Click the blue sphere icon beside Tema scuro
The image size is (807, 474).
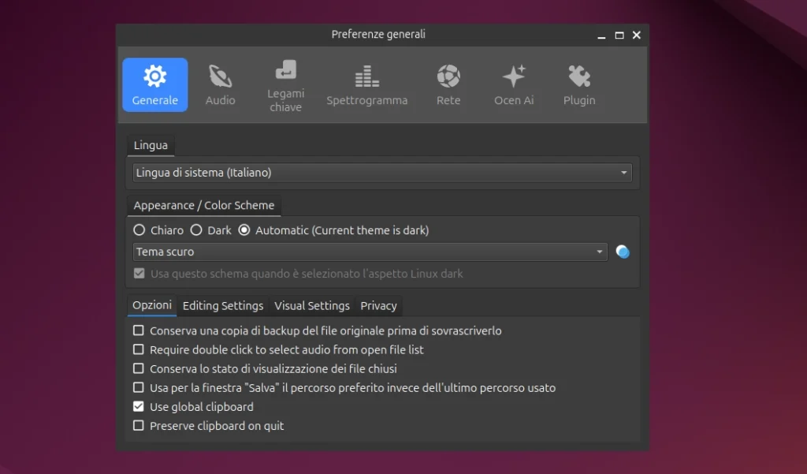point(623,252)
